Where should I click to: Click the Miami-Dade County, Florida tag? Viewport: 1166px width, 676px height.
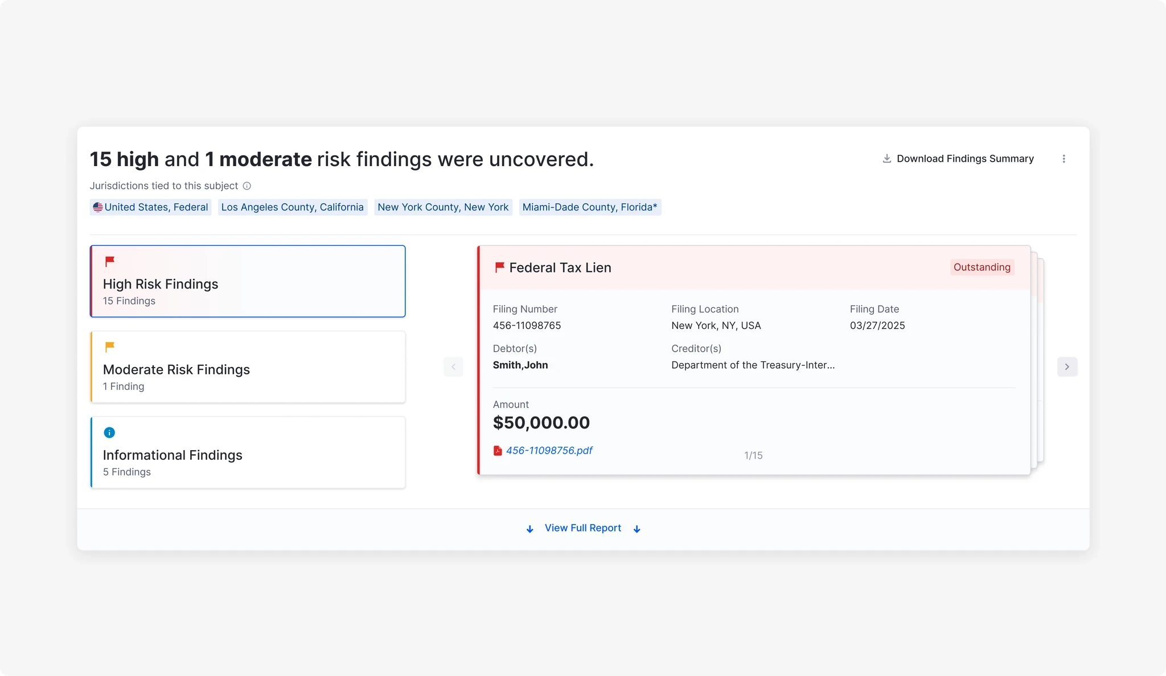[x=589, y=207]
